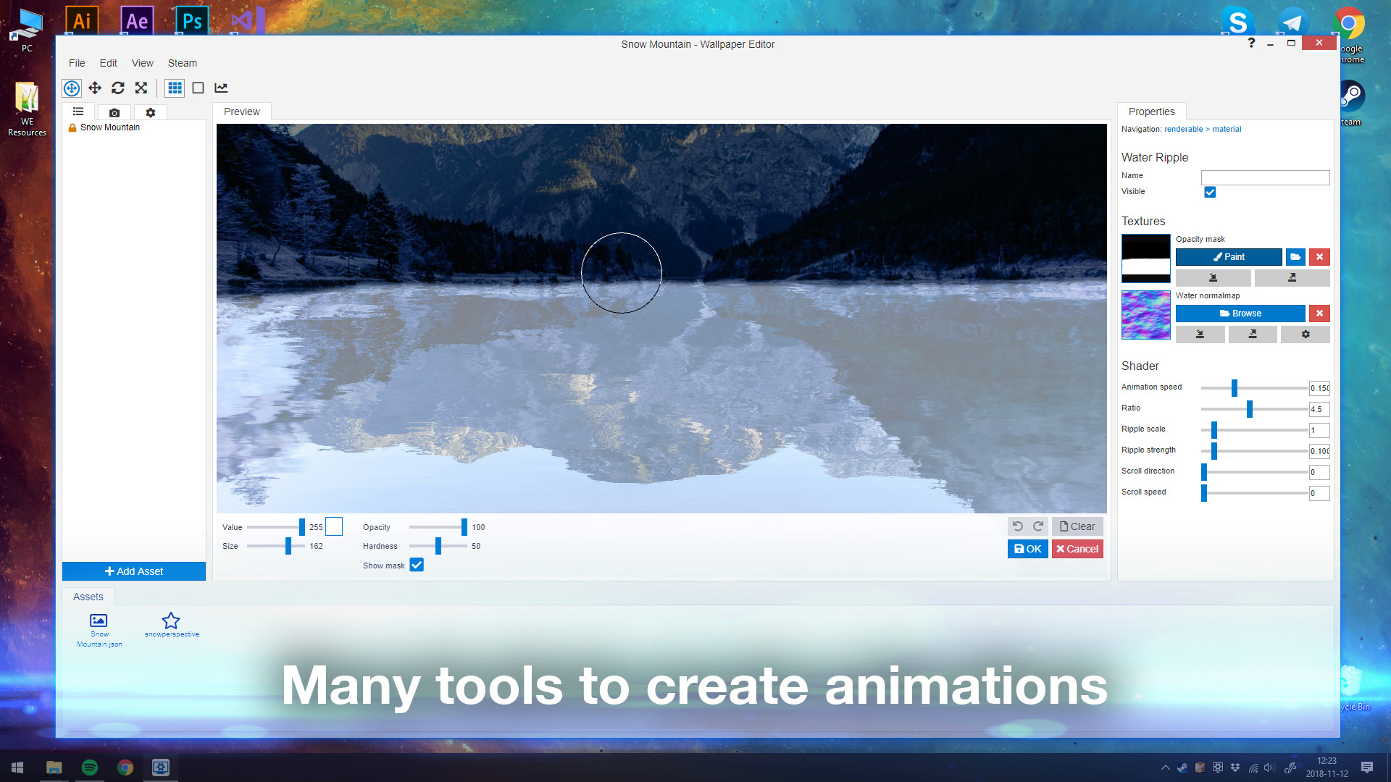Open the Steam menu

coord(183,62)
